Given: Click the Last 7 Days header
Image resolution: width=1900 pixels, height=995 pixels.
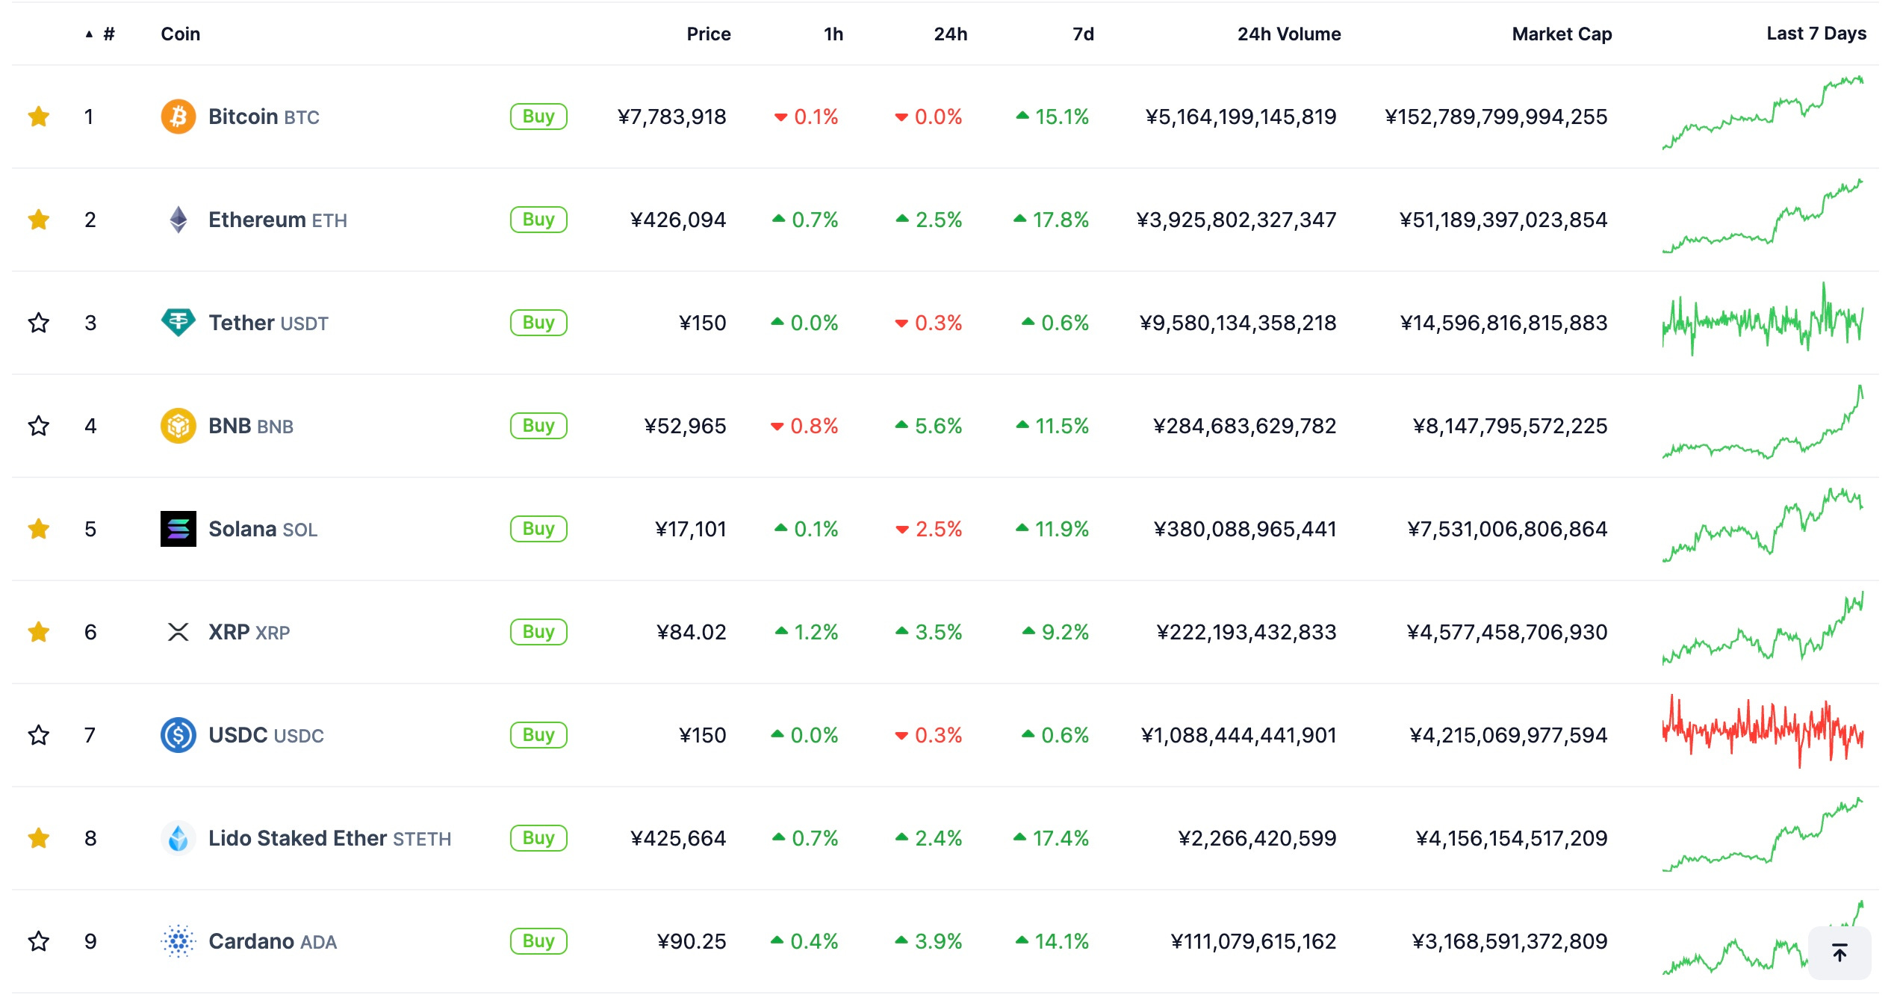Looking at the screenshot, I should pos(1816,34).
